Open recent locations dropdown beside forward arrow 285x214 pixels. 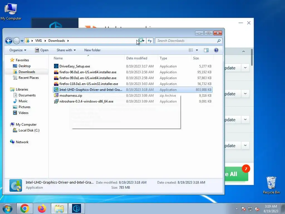(22, 41)
